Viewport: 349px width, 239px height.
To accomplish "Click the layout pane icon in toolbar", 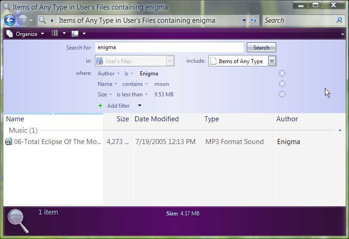I will [x=75, y=34].
